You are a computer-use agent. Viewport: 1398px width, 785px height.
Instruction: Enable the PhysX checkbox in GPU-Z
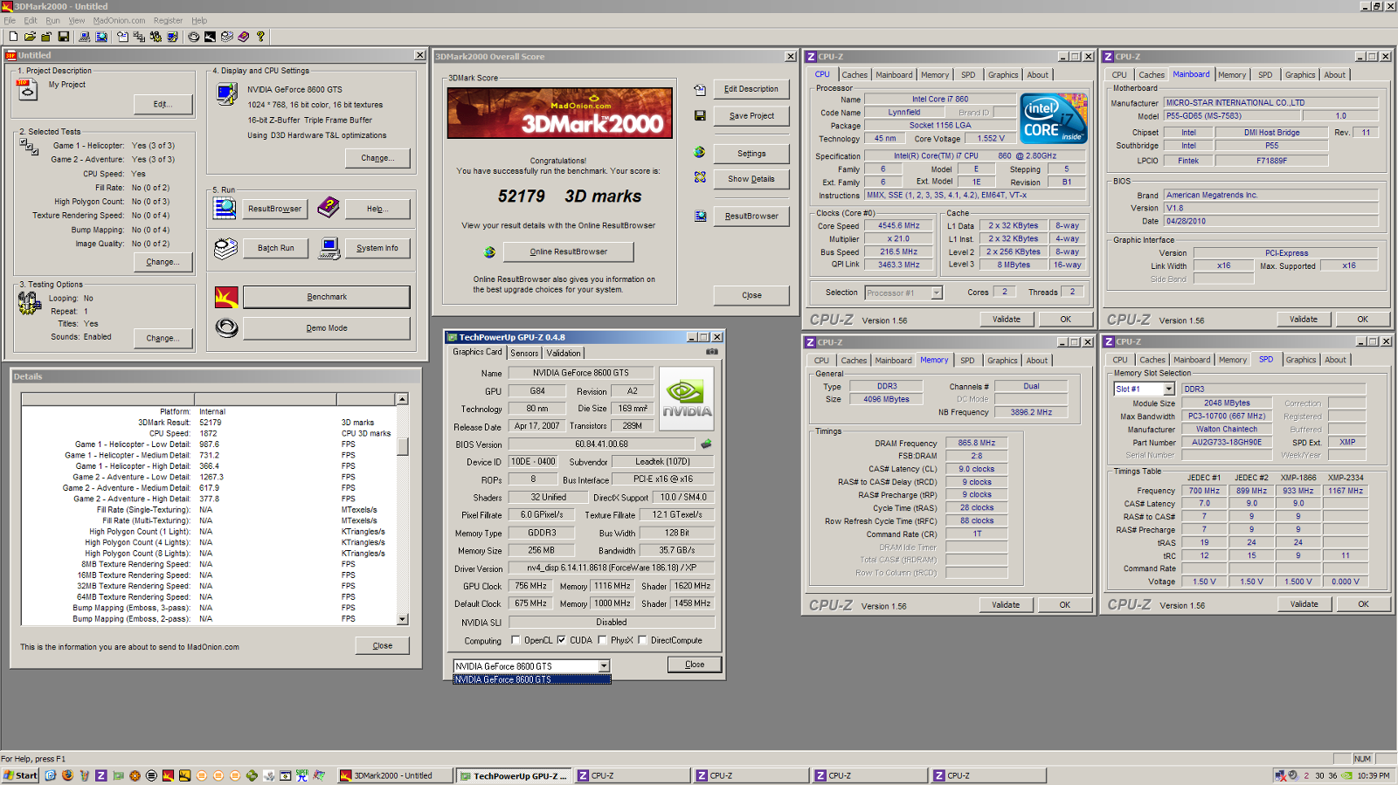pos(602,640)
